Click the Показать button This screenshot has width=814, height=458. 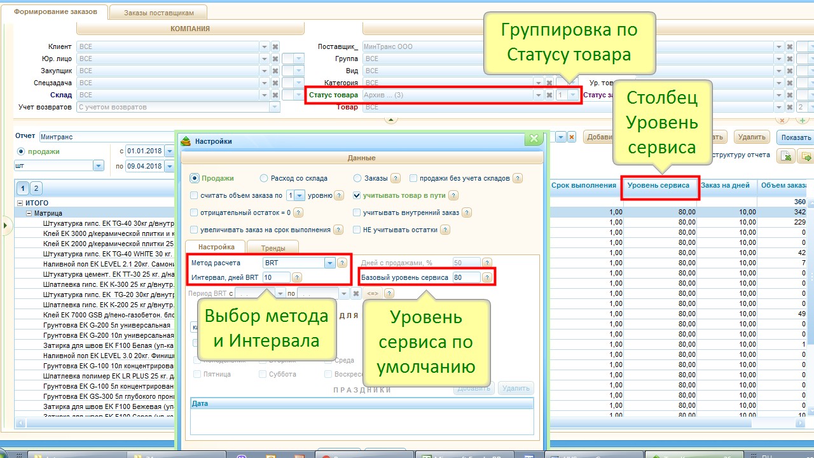click(x=795, y=137)
